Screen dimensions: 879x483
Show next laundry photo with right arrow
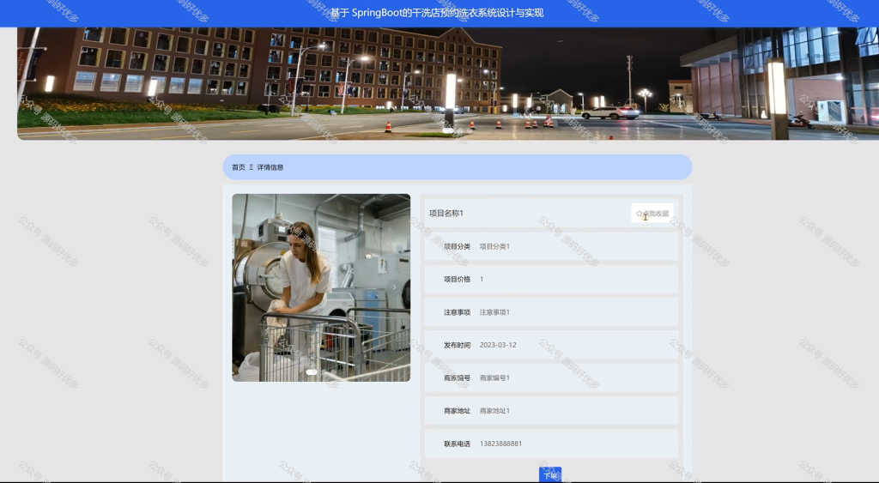point(395,287)
